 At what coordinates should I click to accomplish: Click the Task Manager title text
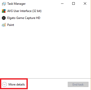tap(16, 4)
